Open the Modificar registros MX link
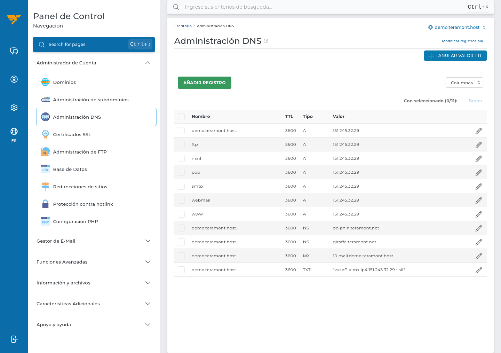 coord(462,41)
